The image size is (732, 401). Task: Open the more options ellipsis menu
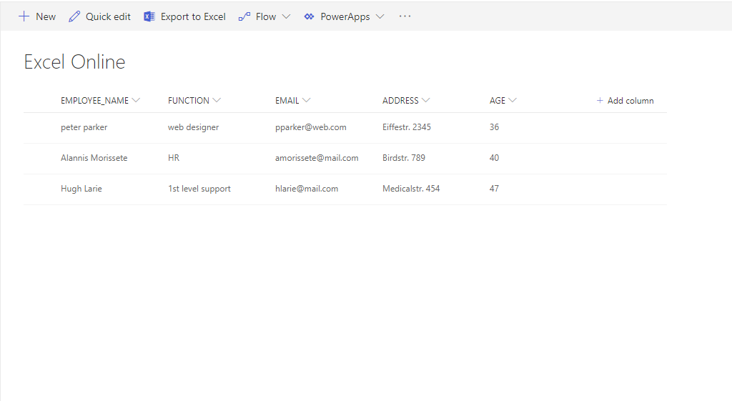tap(405, 16)
